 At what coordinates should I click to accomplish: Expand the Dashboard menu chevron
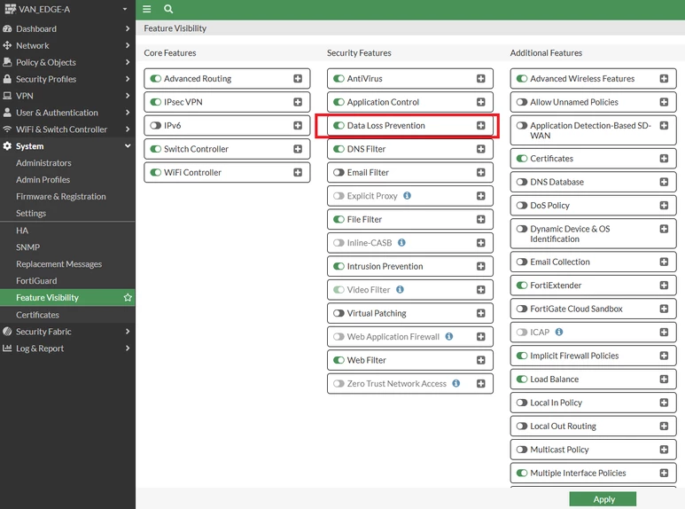click(128, 29)
